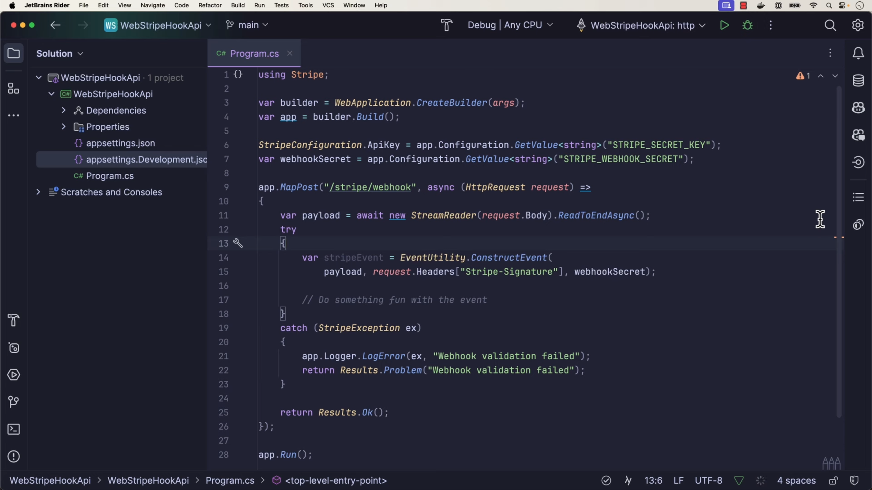The height and width of the screenshot is (490, 872).
Task: Toggle the power save shield icon in status bar
Action: coord(854,481)
